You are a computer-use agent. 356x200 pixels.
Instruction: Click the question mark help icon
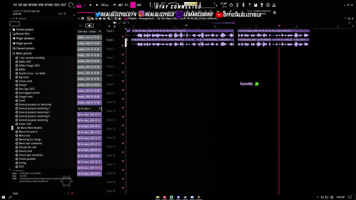tap(249, 5)
